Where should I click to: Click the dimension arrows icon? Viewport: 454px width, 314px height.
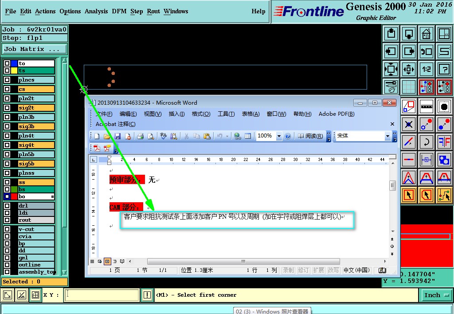427,160
